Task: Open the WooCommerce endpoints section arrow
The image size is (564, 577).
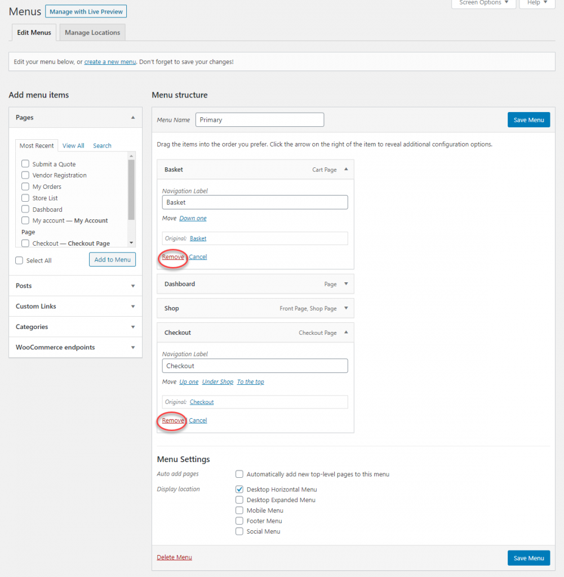Action: point(133,348)
